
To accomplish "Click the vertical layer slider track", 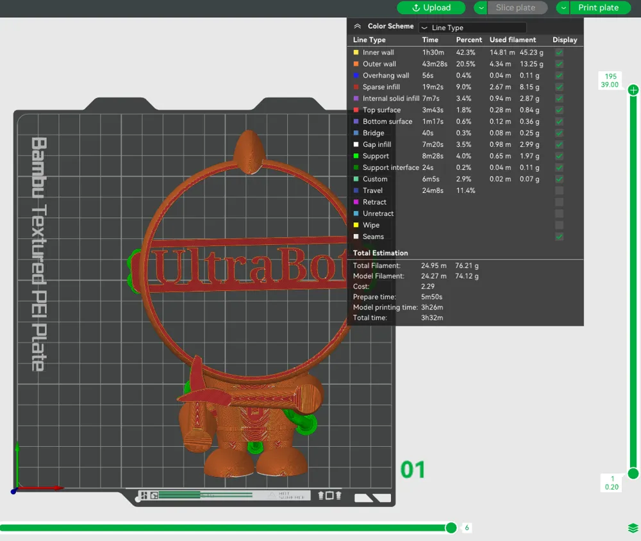I will pos(633,282).
